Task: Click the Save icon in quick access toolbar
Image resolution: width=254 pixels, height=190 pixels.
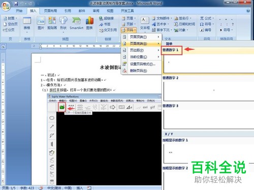Action: click(16, 4)
